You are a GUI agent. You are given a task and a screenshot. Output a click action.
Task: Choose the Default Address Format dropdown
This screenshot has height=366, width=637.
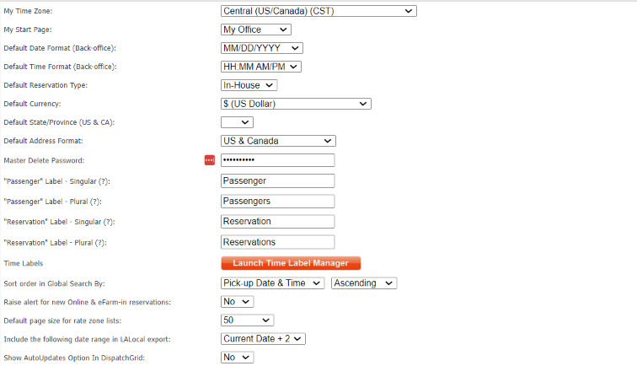(278, 141)
